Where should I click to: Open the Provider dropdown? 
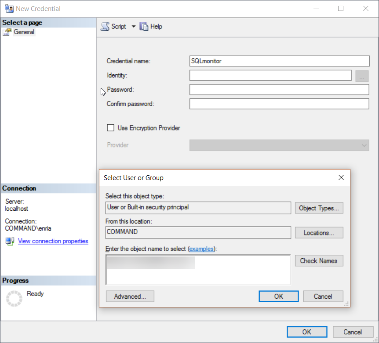(x=364, y=145)
